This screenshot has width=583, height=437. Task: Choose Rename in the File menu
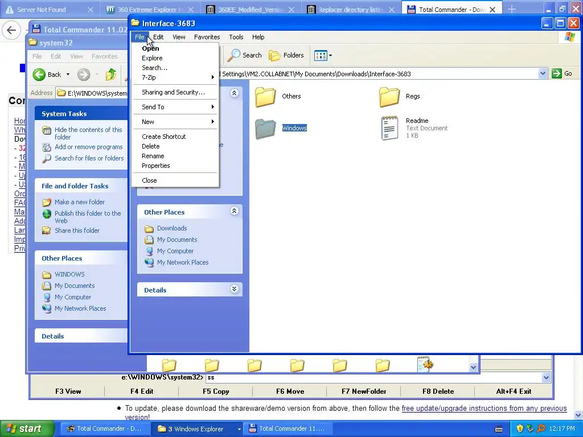tap(175, 156)
